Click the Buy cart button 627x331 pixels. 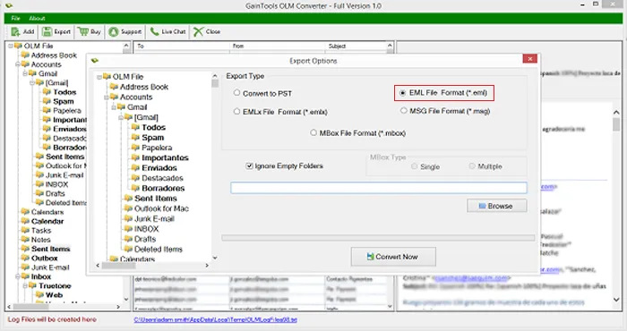click(x=90, y=31)
